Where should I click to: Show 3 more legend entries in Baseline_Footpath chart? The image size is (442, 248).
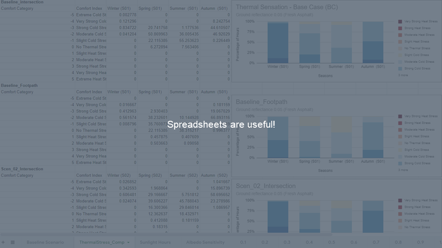pos(403,170)
